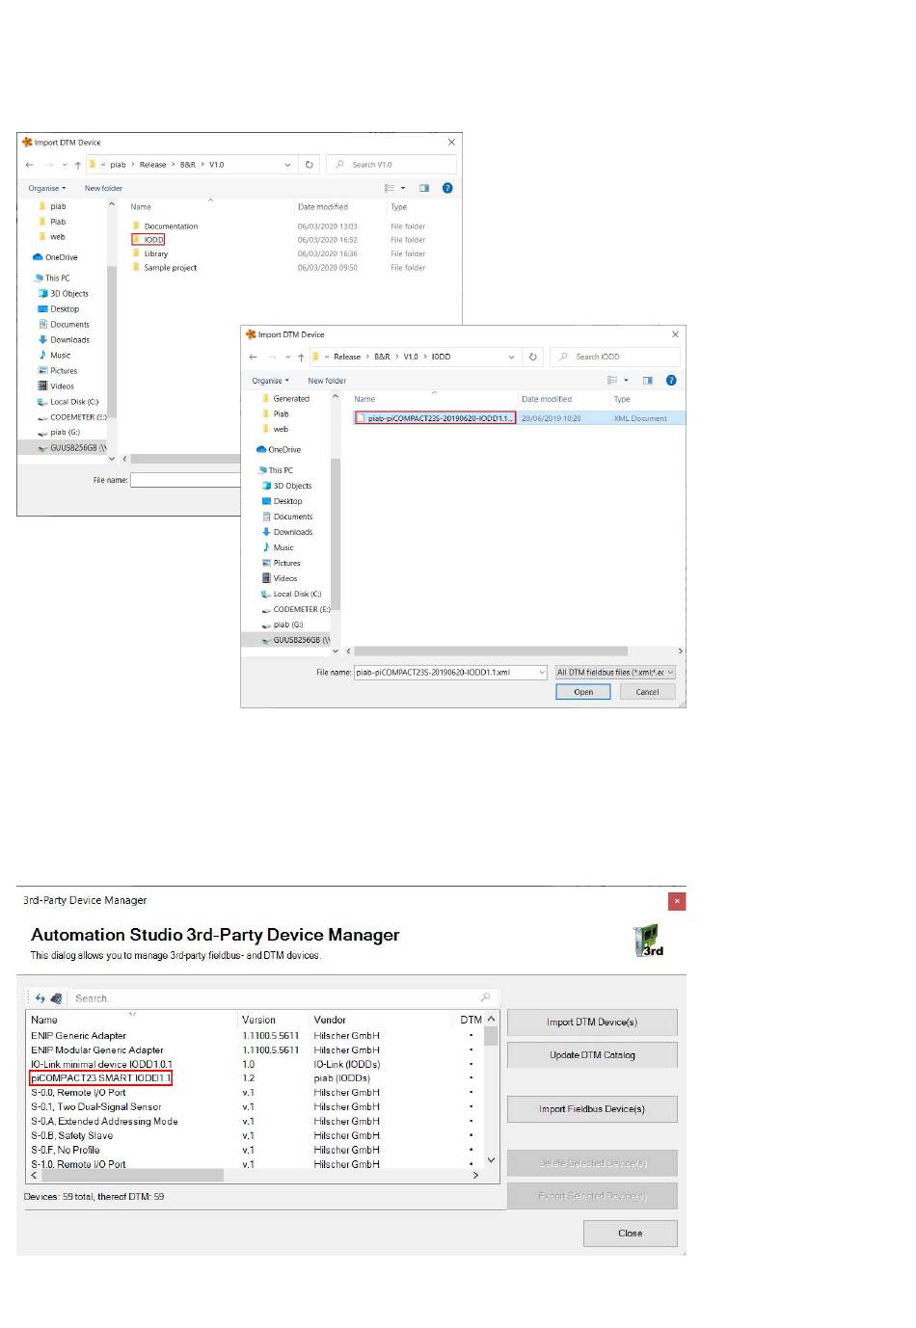Click Import Fieldbus Device(s) button
The width and height of the screenshot is (916, 1328).
coord(592,1108)
